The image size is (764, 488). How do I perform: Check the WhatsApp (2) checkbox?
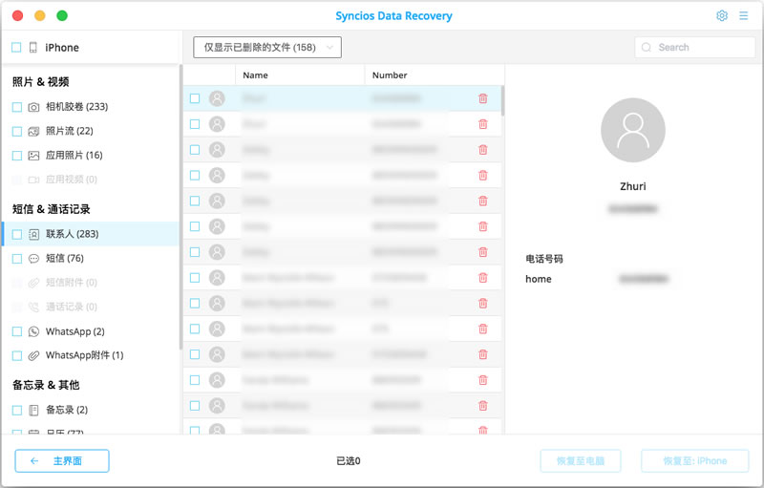pyautogui.click(x=17, y=331)
